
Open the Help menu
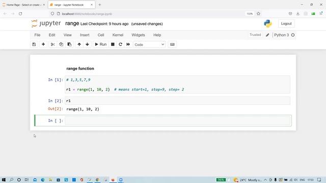(157, 35)
